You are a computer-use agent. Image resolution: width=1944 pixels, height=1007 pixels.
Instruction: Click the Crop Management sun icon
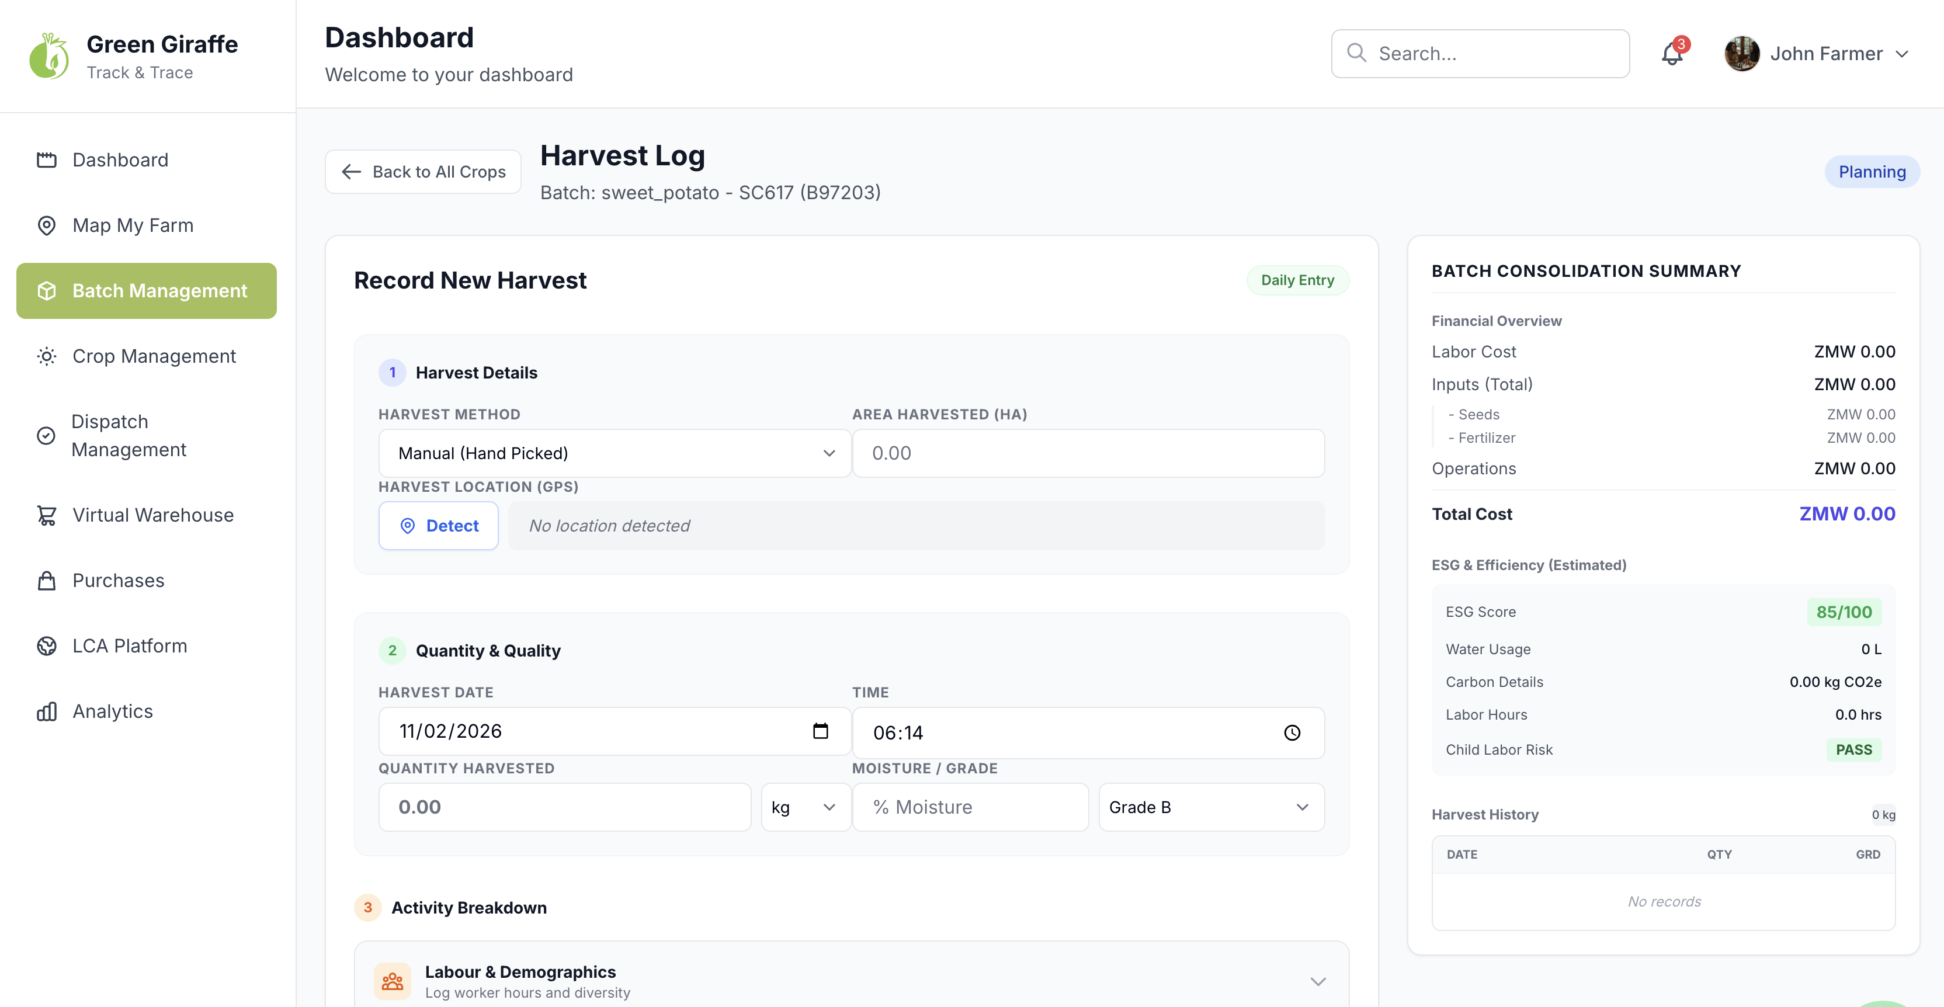point(47,356)
